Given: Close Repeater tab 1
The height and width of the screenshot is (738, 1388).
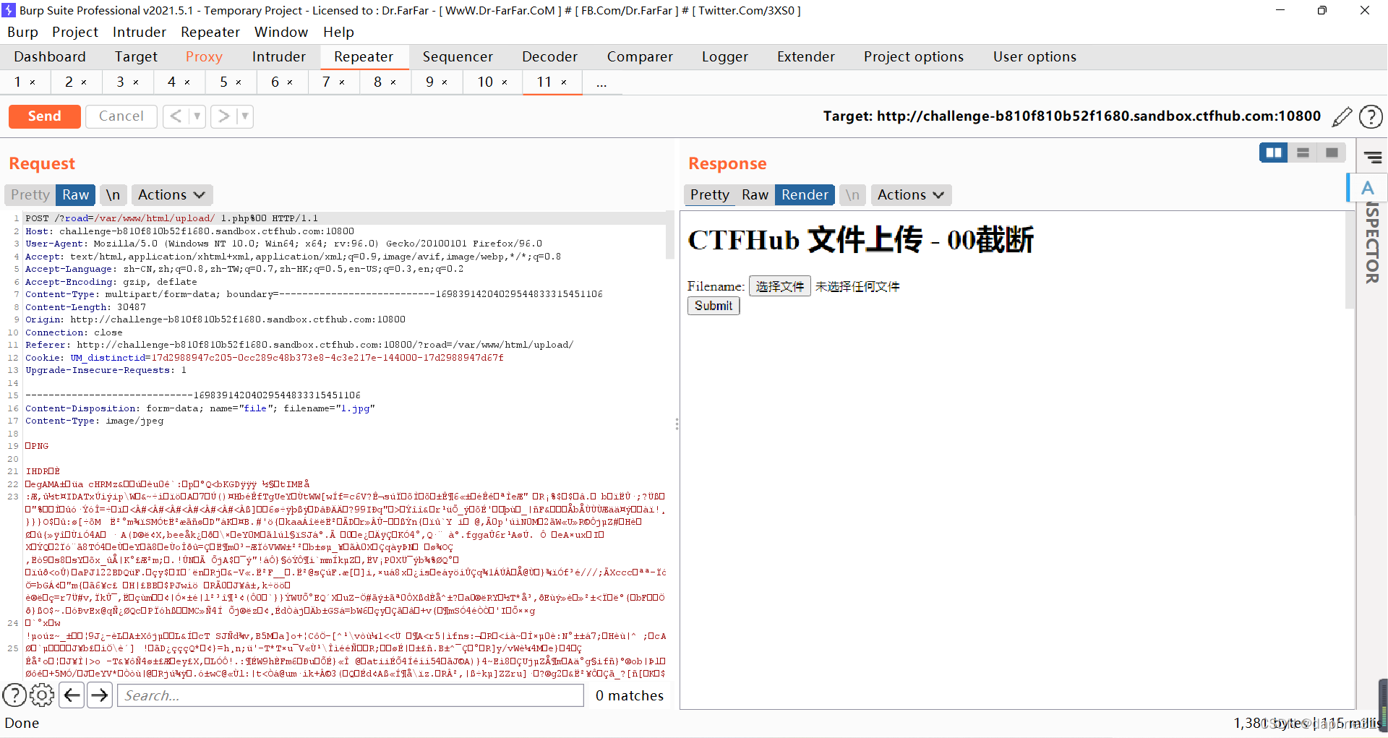Looking at the screenshot, I should 33,82.
